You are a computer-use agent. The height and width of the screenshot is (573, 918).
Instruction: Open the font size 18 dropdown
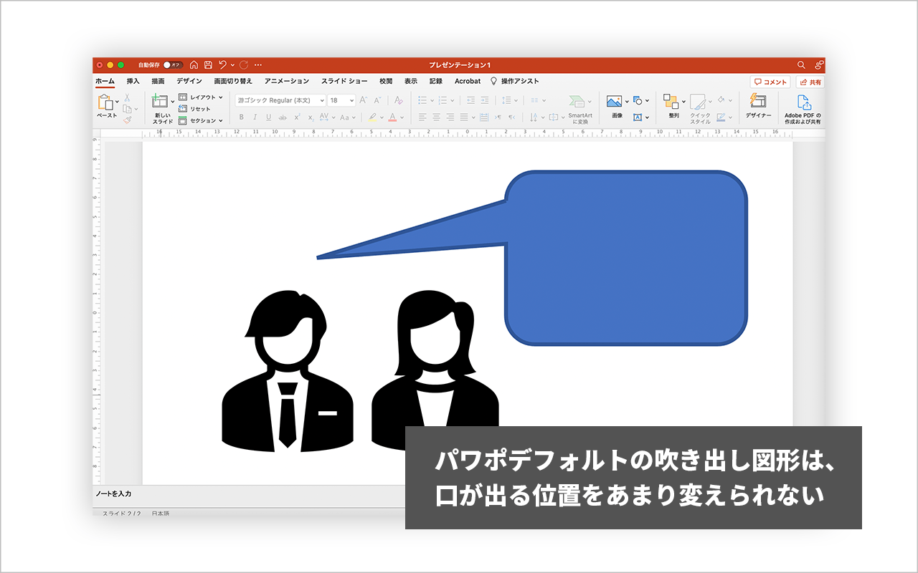point(351,101)
